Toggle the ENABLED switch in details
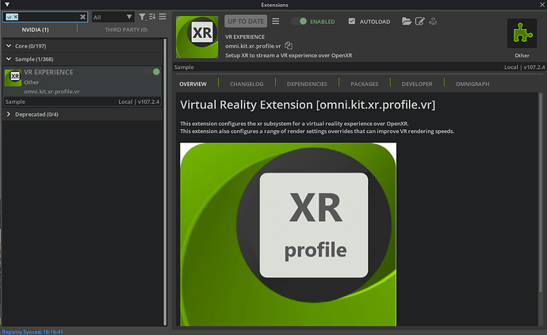Viewport: 547px width, 335px height. (x=299, y=21)
